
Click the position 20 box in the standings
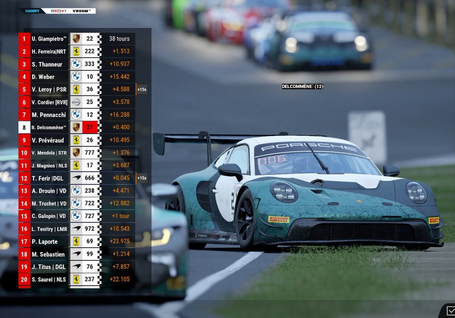pyautogui.click(x=24, y=279)
